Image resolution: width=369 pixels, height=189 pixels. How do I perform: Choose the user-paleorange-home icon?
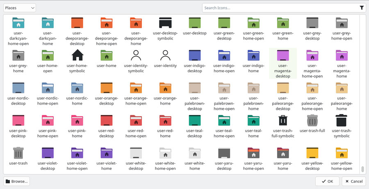342,88
